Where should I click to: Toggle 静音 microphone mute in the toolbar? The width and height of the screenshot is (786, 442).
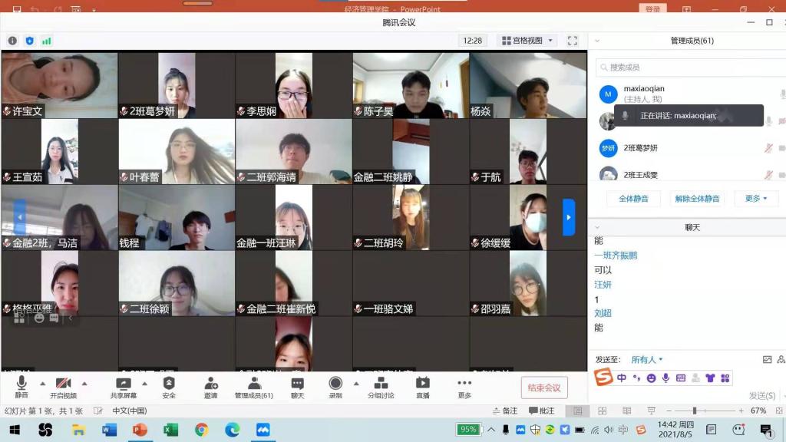tap(21, 387)
